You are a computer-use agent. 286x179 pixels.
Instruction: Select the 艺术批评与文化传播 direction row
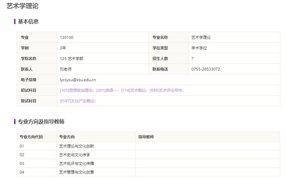pos(77,164)
